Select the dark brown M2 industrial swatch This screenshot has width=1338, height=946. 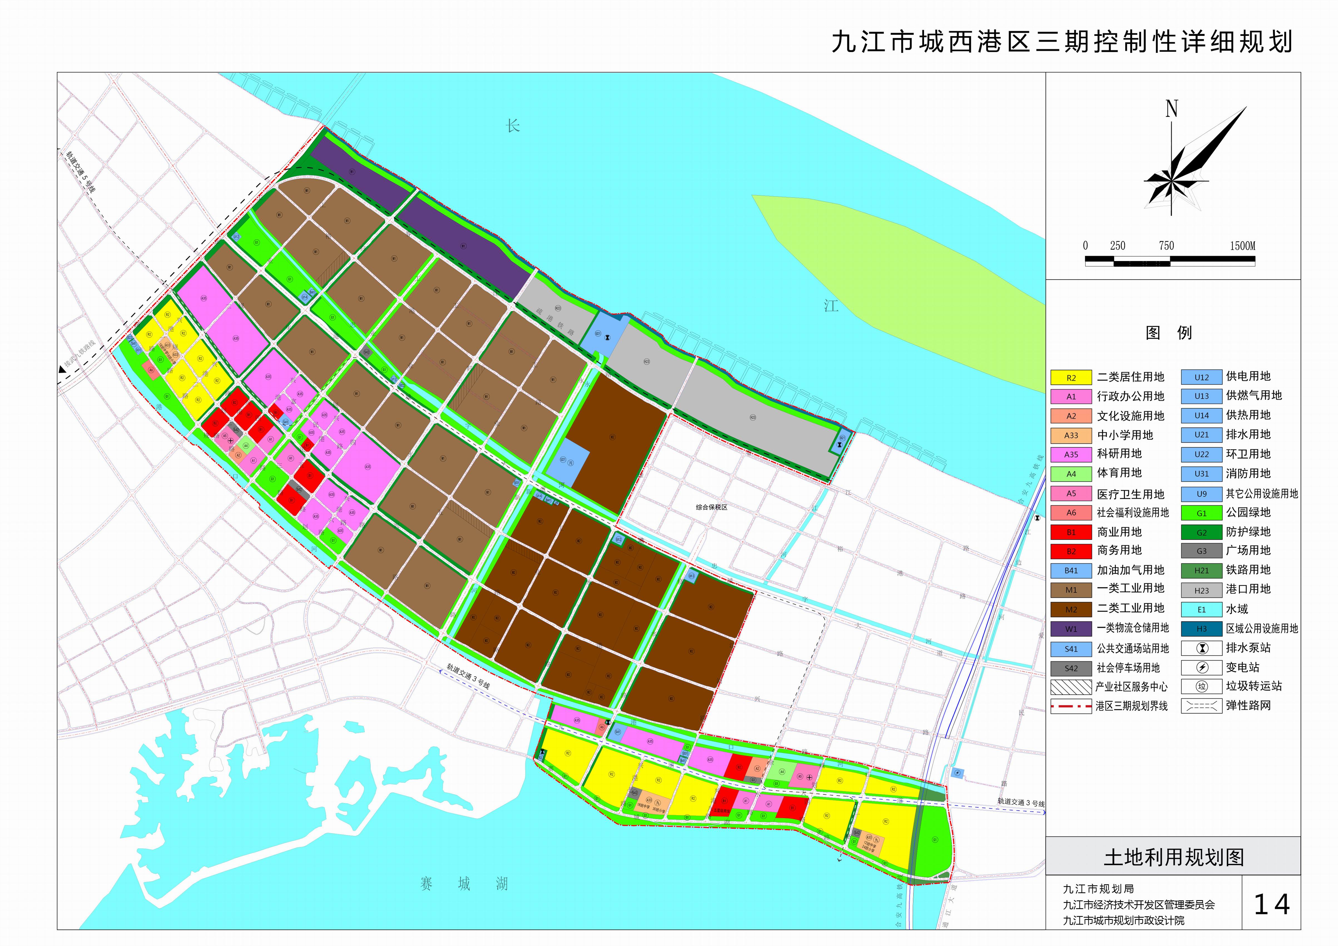coord(1071,610)
